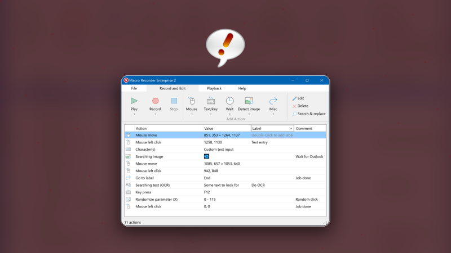Open Search & replace

click(x=309, y=114)
